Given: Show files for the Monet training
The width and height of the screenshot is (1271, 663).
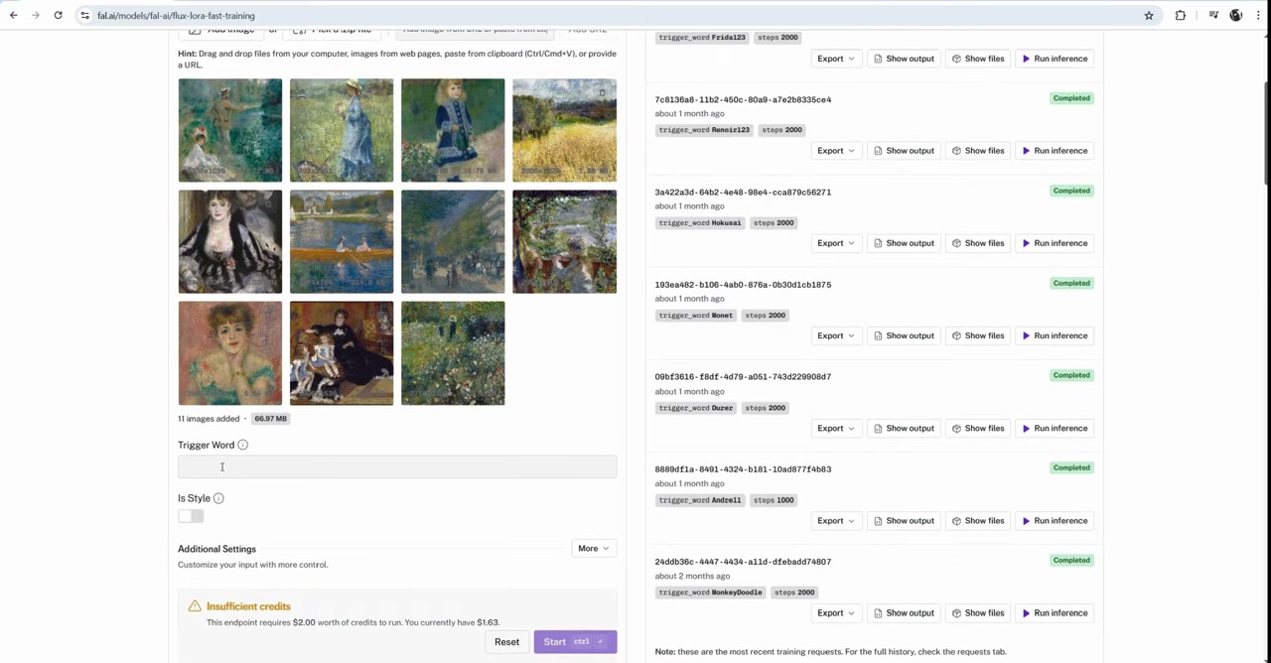Looking at the screenshot, I should 978,335.
